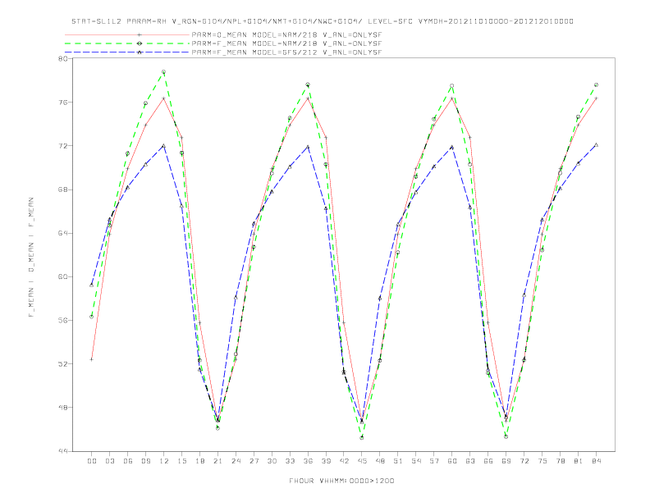Click the x-axis tick label 30
Screen dimensions: 650x502
pyautogui.click(x=272, y=461)
